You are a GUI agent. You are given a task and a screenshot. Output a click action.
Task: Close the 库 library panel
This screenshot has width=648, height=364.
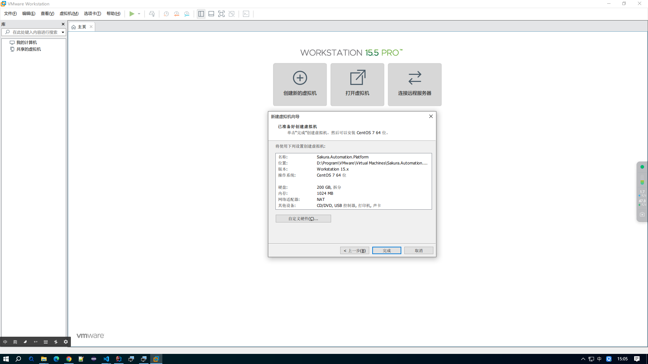[x=63, y=24]
